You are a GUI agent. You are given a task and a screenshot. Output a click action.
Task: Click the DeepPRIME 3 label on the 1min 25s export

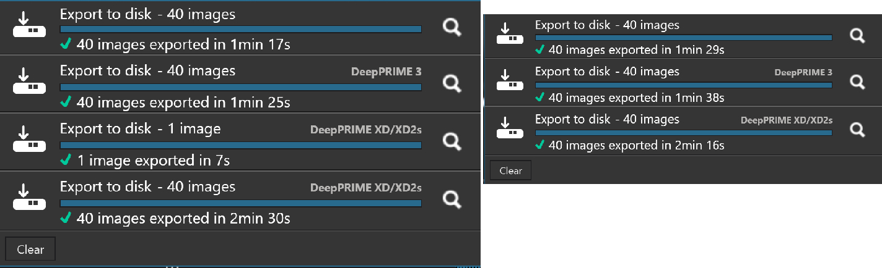(386, 72)
